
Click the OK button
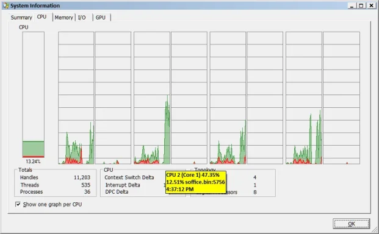point(351,224)
